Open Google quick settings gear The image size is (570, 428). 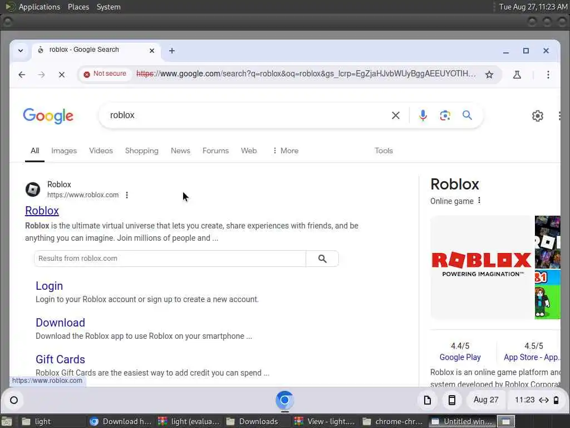coord(537,116)
